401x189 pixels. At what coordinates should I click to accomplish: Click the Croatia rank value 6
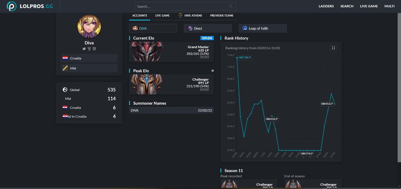pyautogui.click(x=114, y=108)
